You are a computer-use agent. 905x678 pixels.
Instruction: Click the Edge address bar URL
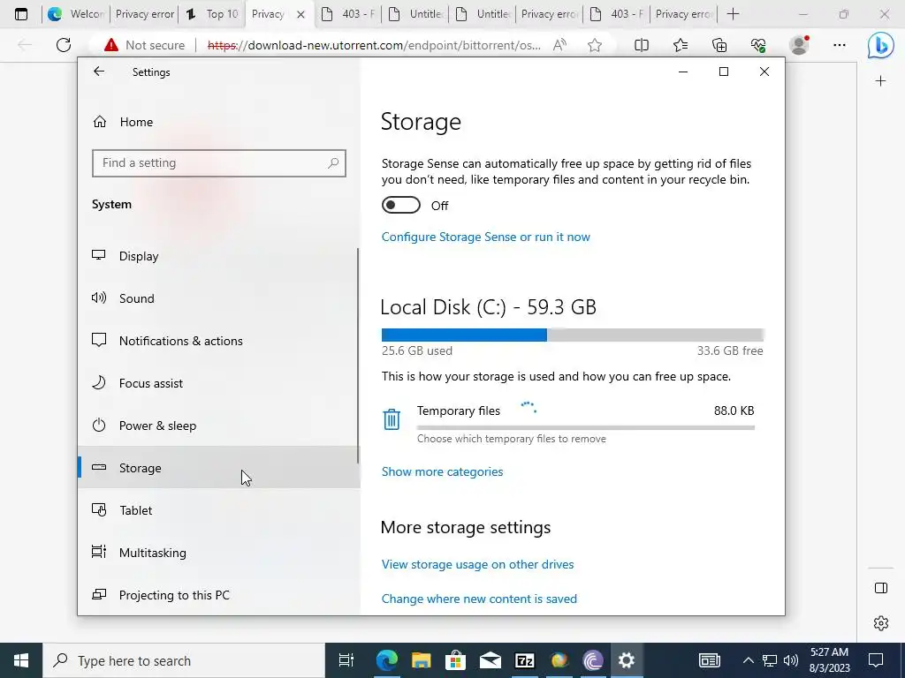(374, 45)
